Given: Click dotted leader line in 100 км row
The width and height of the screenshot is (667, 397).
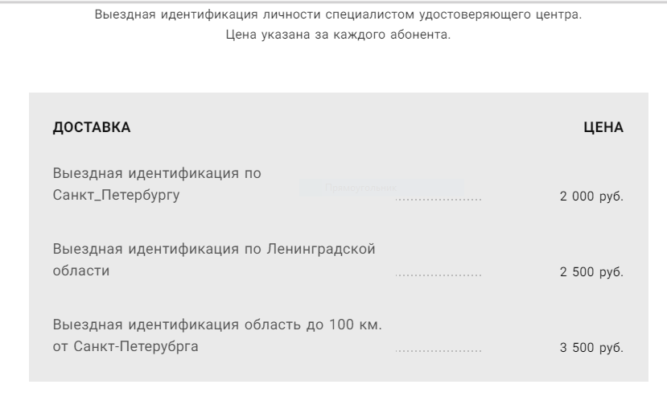Looking at the screenshot, I should (438, 351).
